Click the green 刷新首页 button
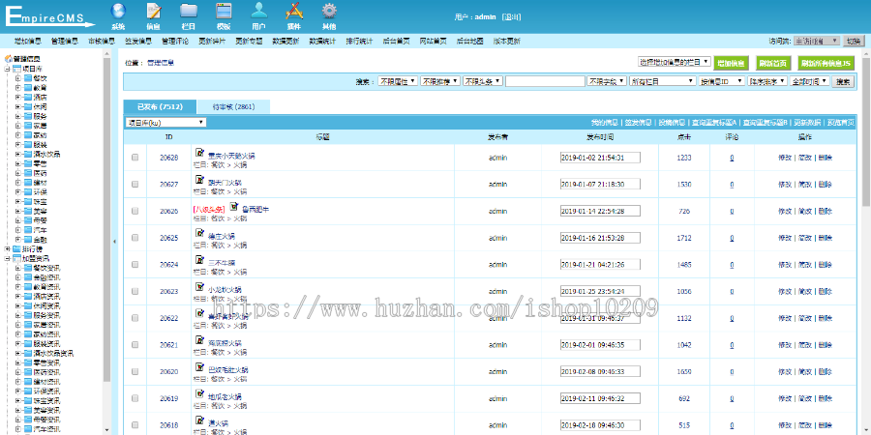The height and width of the screenshot is (435, 871). (772, 63)
